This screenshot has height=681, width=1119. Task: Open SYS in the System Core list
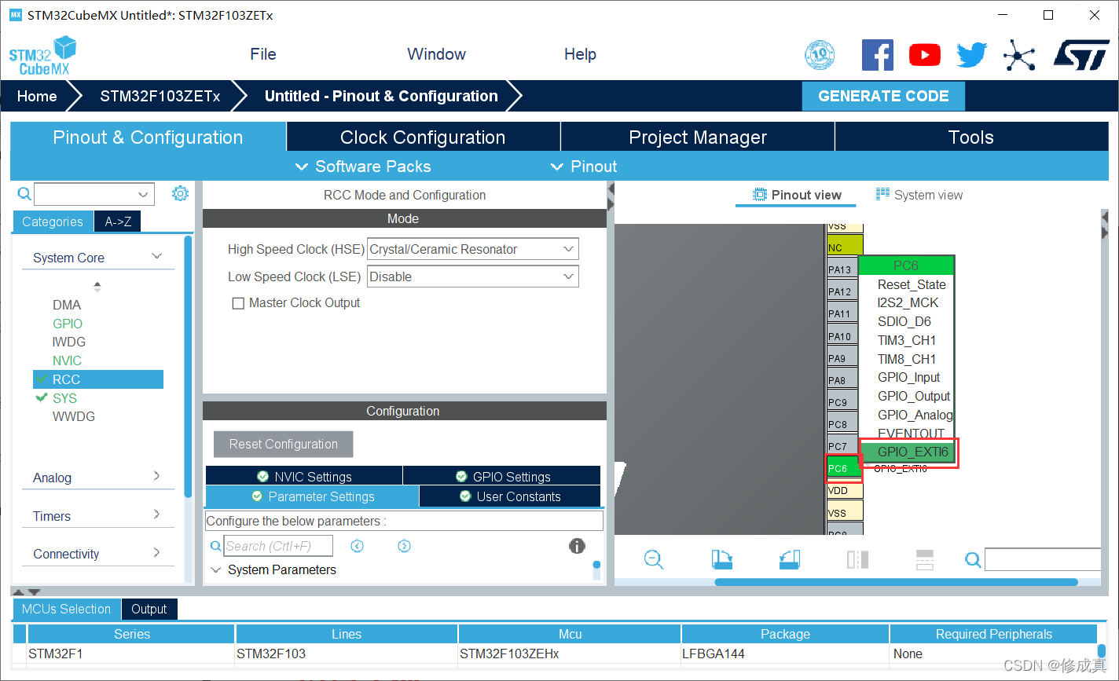64,398
